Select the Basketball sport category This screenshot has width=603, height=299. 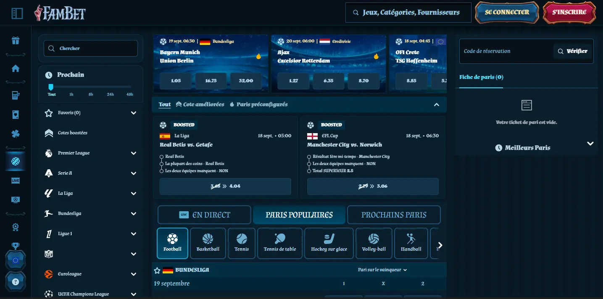tap(208, 243)
